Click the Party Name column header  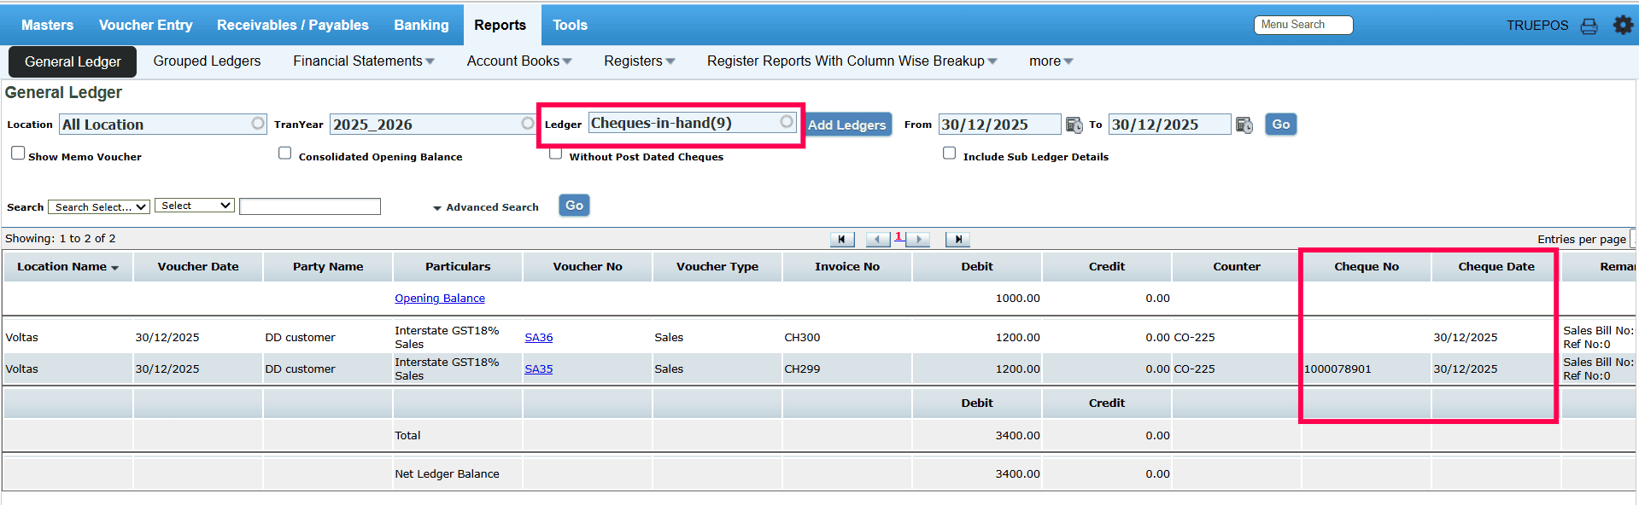(x=328, y=267)
